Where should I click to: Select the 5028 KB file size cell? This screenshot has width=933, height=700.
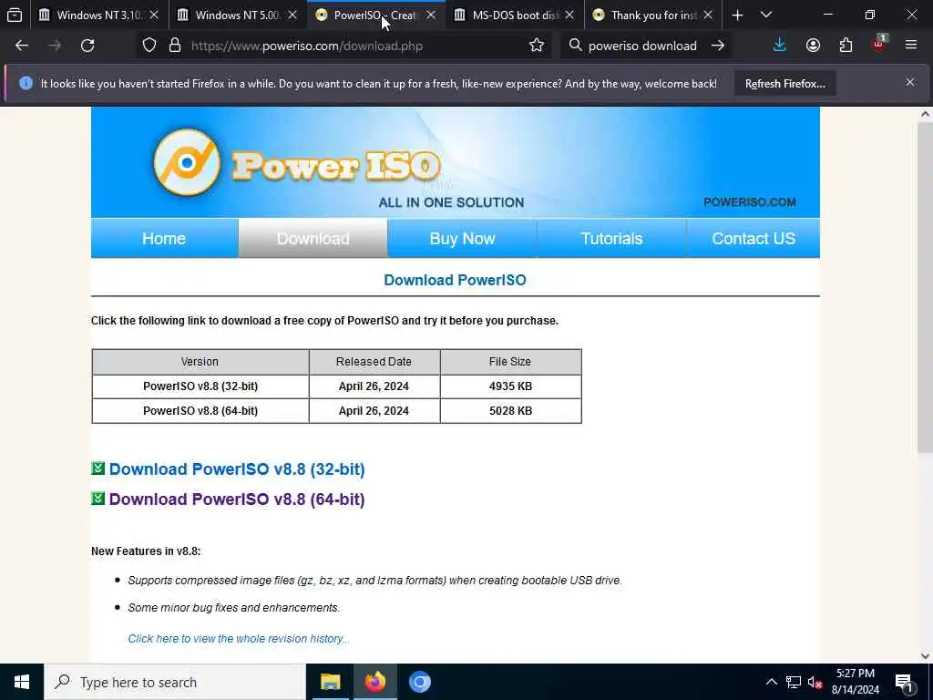pos(510,411)
